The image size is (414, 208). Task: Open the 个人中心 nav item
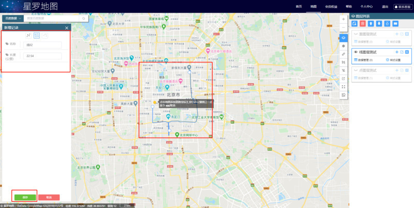(366, 7)
